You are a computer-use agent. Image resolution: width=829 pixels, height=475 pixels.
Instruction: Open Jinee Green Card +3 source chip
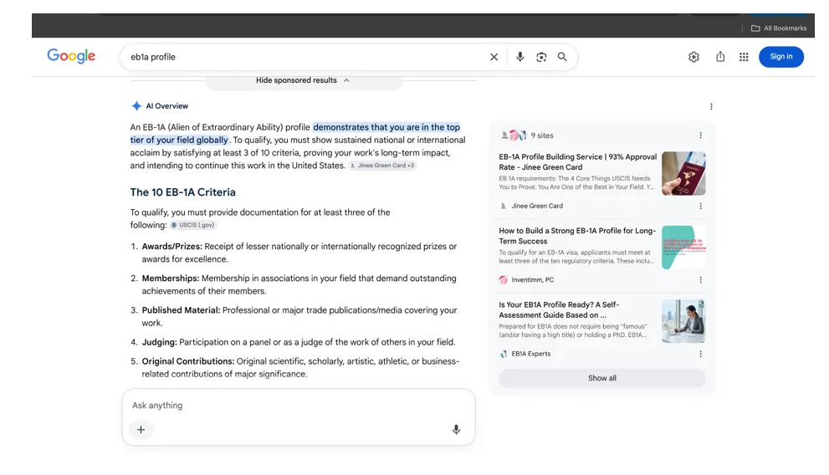(x=382, y=166)
